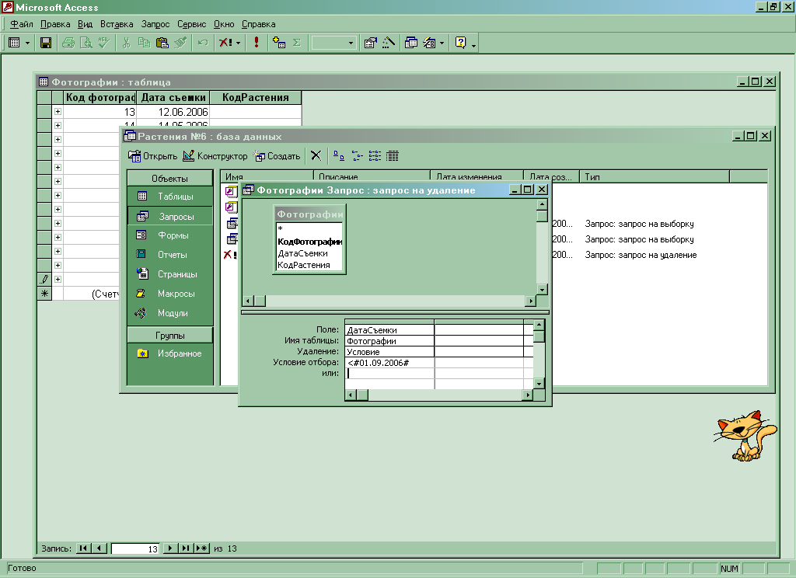Switch to Details view icon
The image size is (796, 578).
[393, 156]
